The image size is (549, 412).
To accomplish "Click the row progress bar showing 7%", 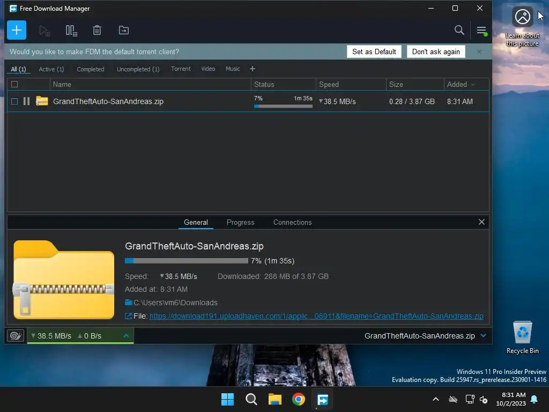I will [283, 106].
